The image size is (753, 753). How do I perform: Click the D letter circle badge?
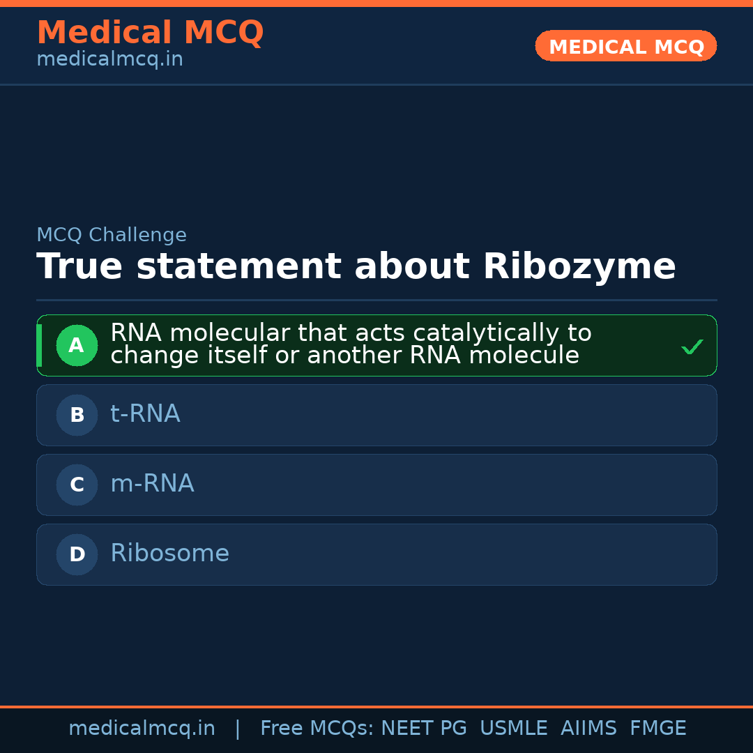tap(77, 554)
